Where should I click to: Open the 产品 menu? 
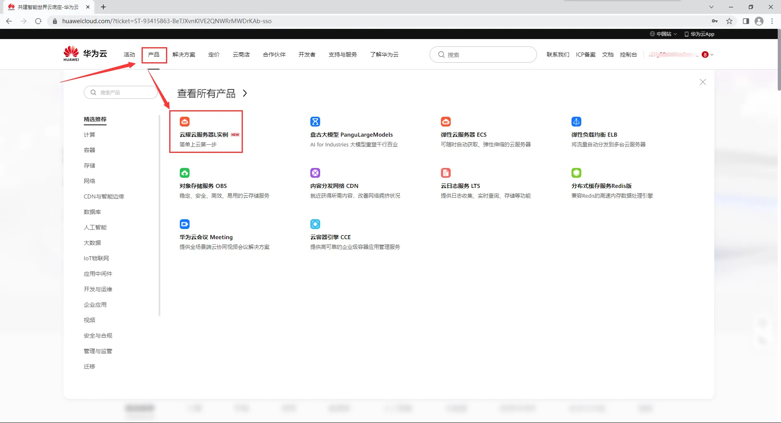(x=154, y=55)
